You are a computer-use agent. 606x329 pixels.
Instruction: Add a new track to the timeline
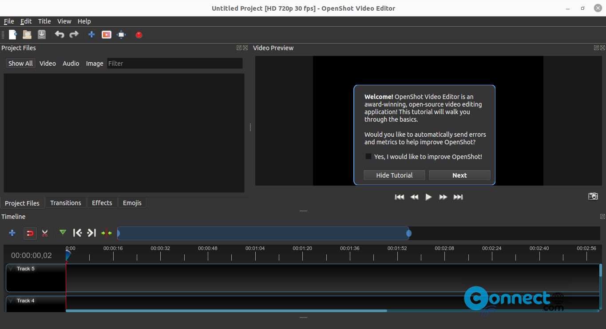[x=12, y=233]
